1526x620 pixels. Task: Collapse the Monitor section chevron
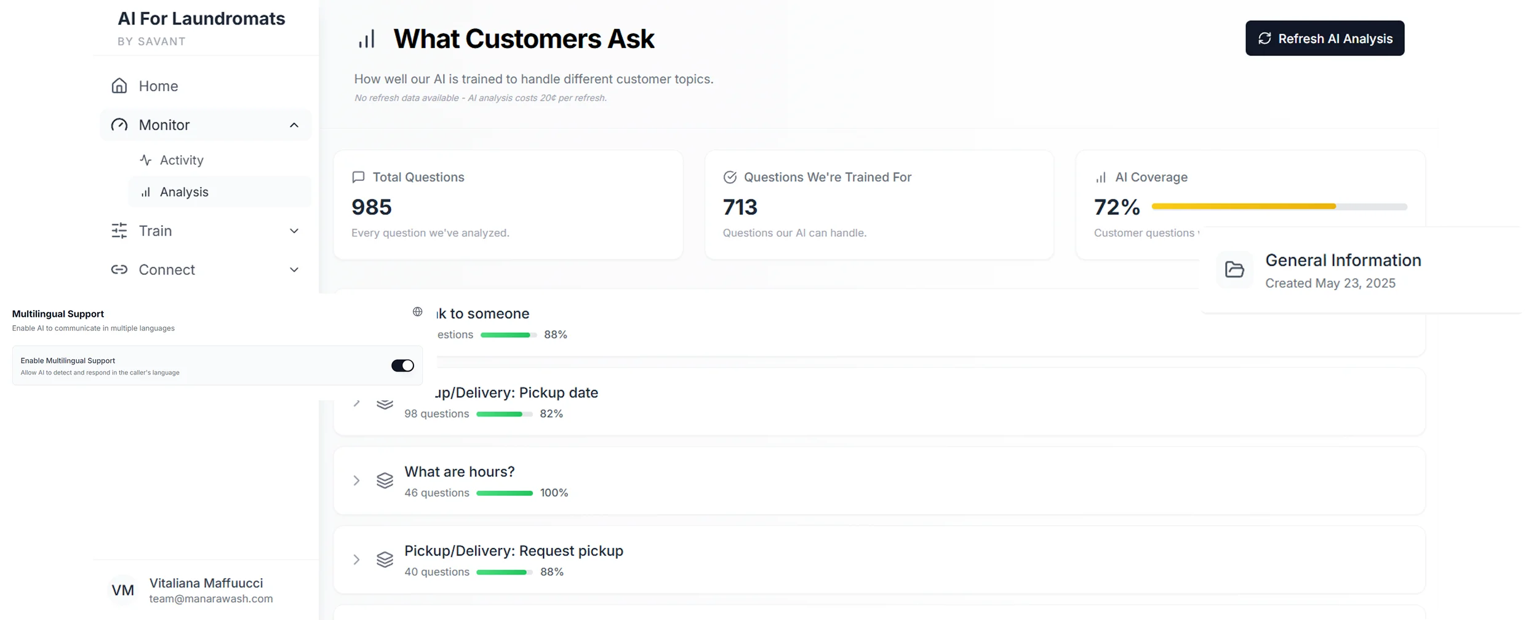(294, 125)
